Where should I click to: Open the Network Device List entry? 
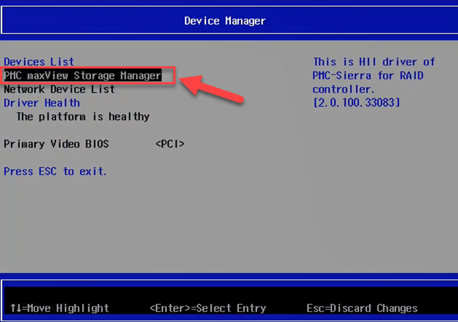pos(60,89)
